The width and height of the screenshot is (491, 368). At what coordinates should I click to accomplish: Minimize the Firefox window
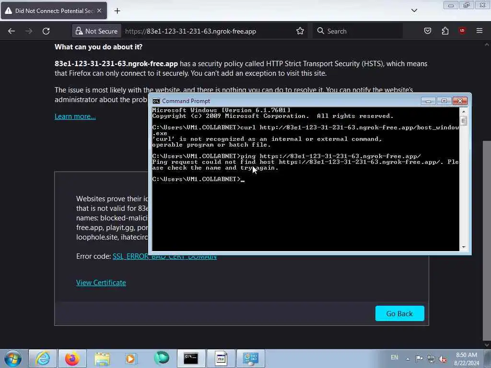tap(451, 5)
